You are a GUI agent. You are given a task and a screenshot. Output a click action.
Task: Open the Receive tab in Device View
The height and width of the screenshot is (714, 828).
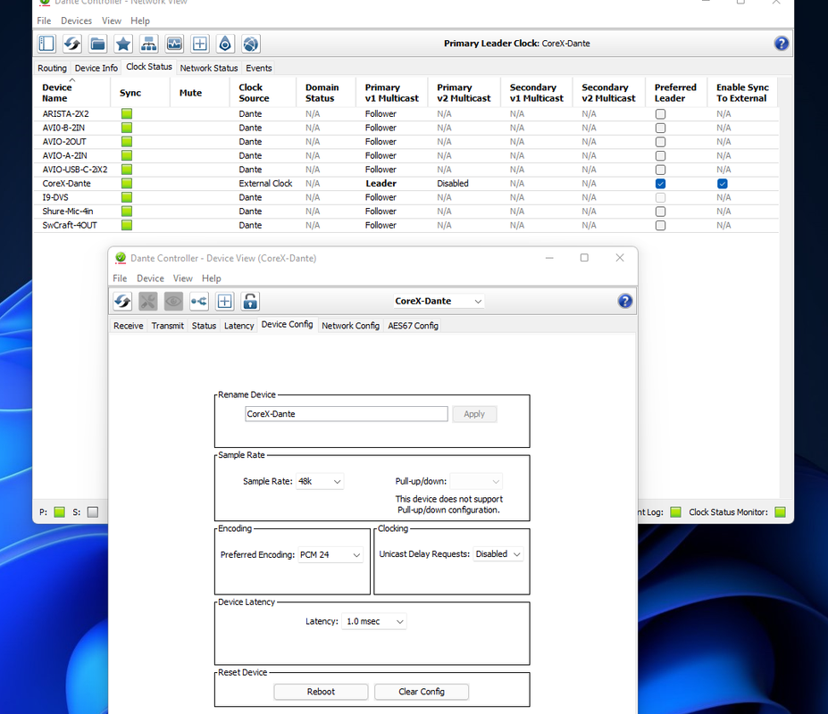129,326
